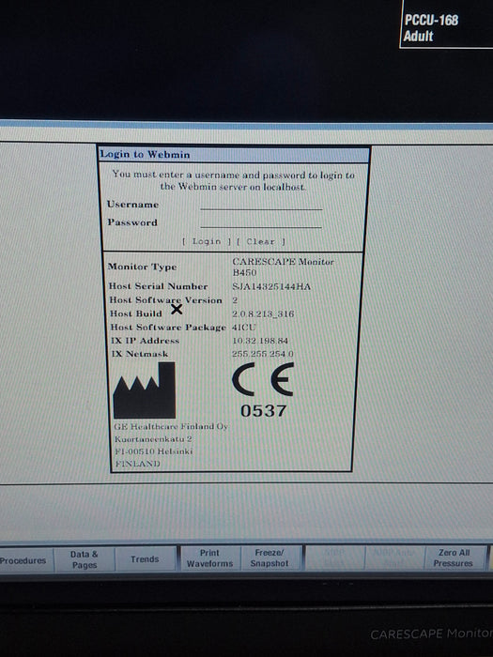Click the CE mark symbol

tap(263, 379)
